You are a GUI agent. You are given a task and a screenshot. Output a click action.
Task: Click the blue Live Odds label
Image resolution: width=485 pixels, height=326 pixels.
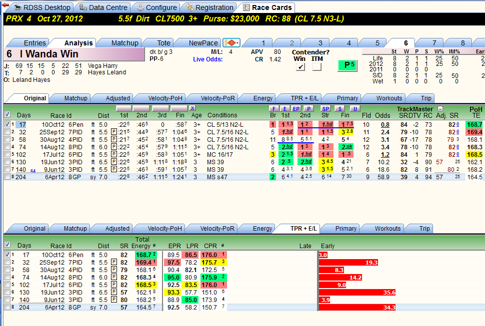(208, 59)
